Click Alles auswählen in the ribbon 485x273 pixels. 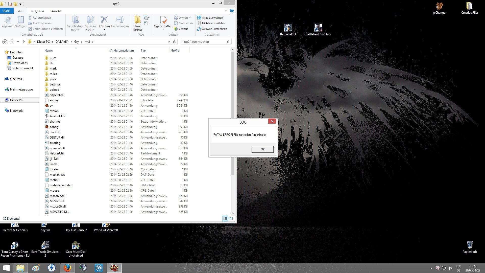pos(210,18)
